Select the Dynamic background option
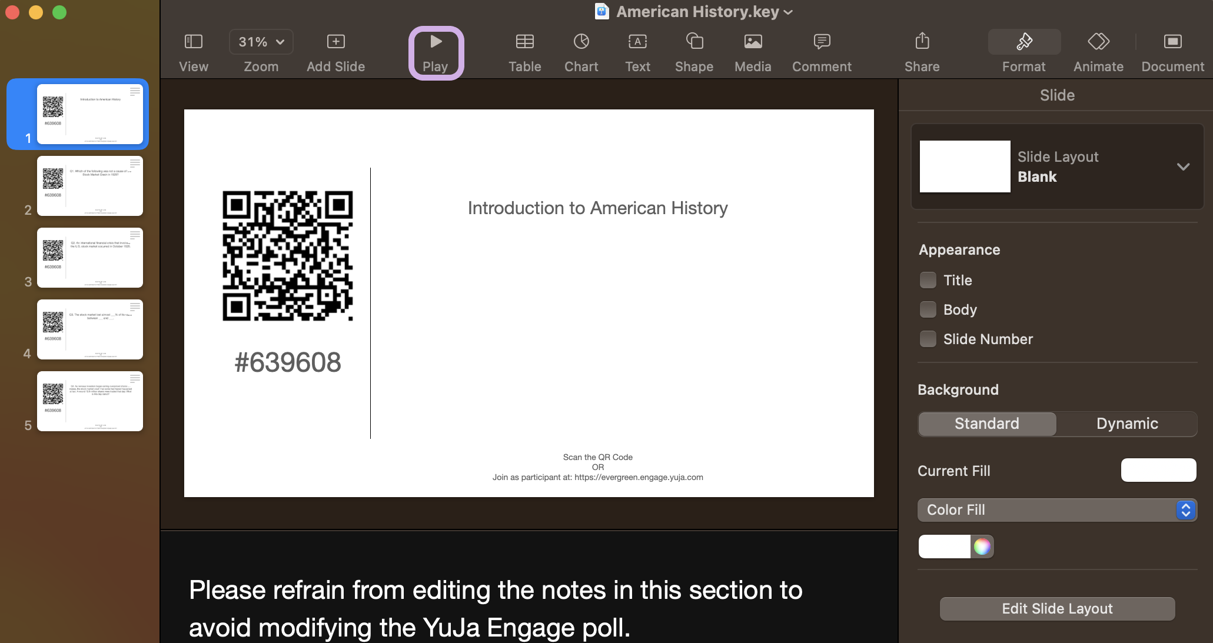Screen dimensions: 1213x643 click(1126, 424)
